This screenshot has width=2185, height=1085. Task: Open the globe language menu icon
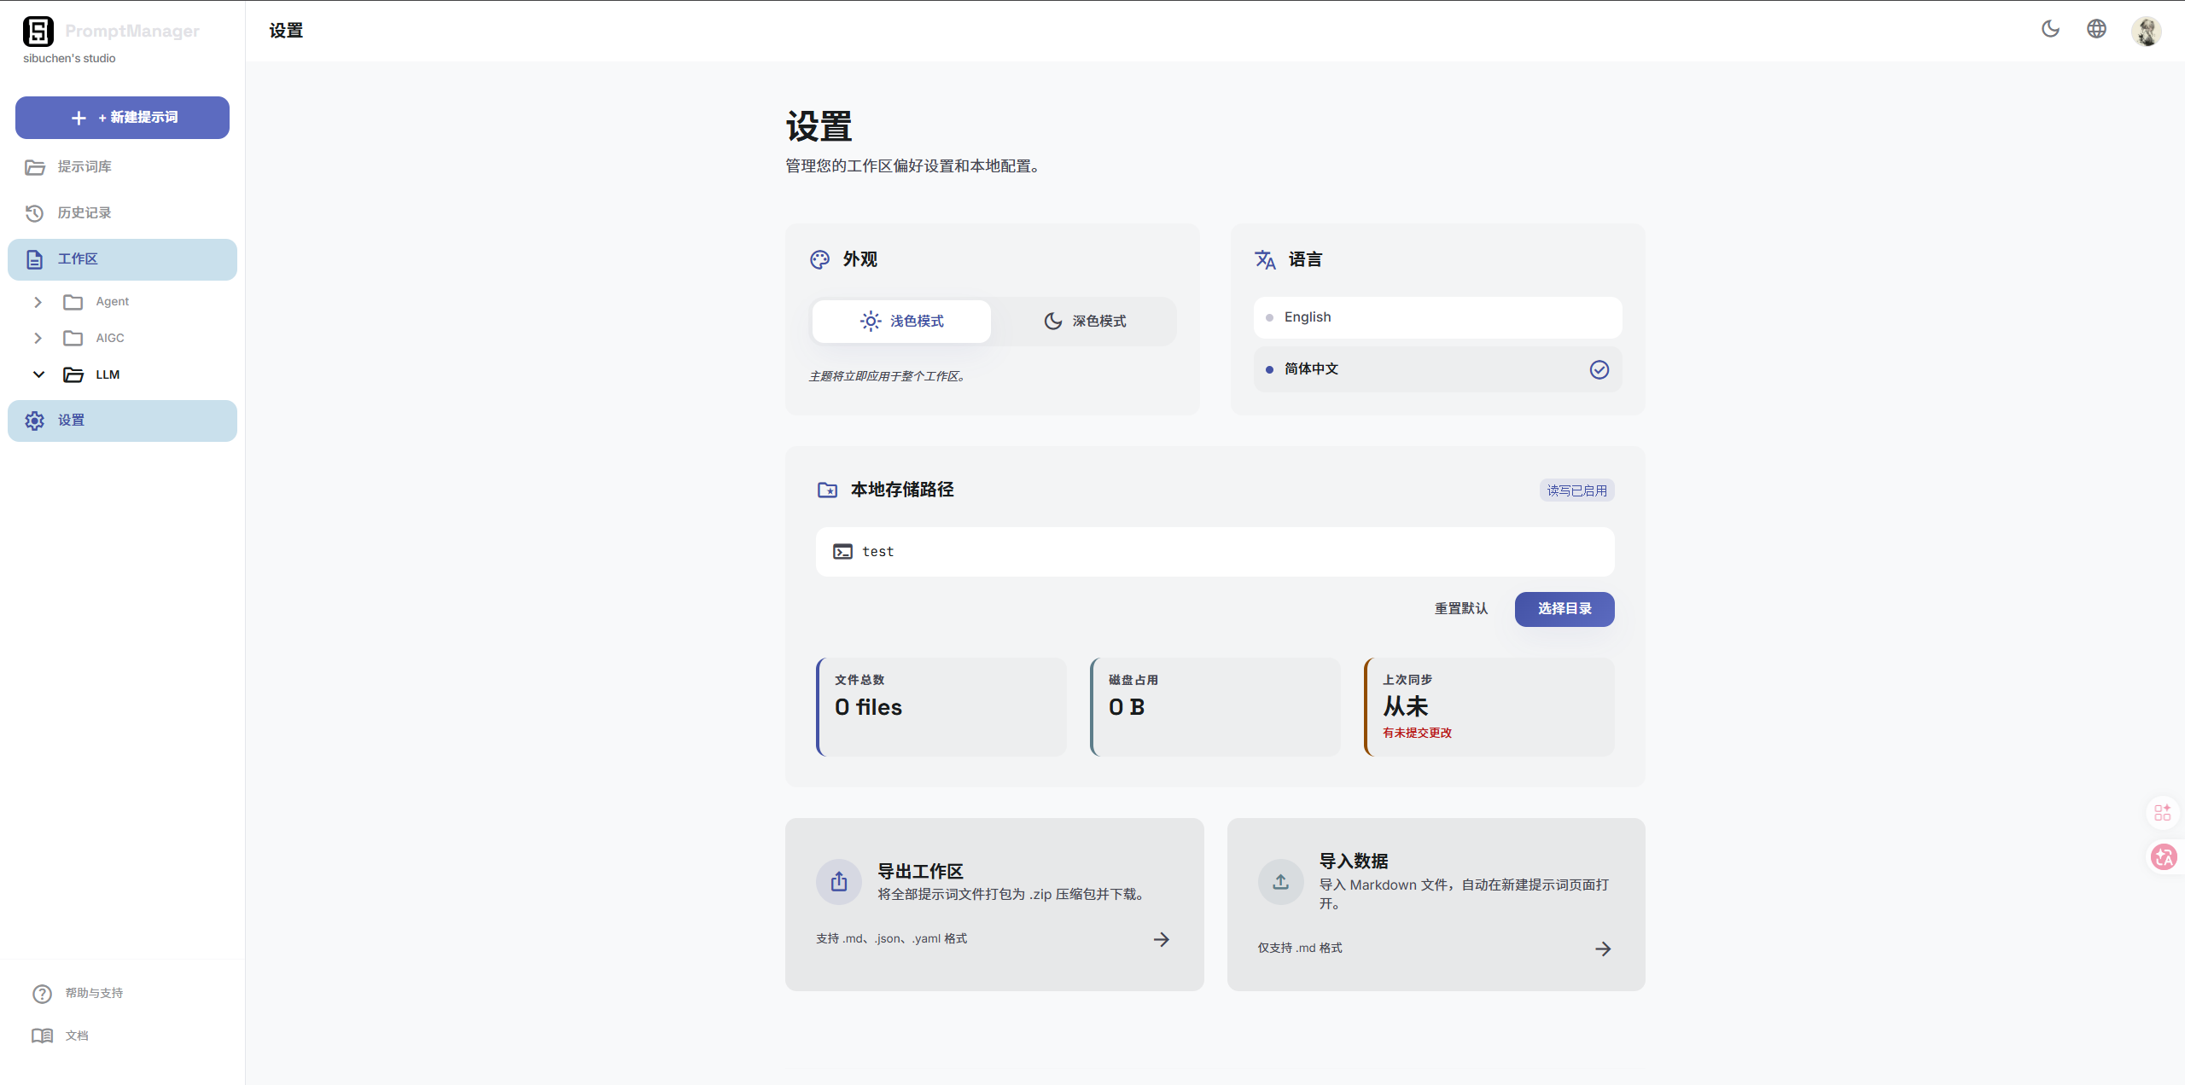[x=2096, y=29]
